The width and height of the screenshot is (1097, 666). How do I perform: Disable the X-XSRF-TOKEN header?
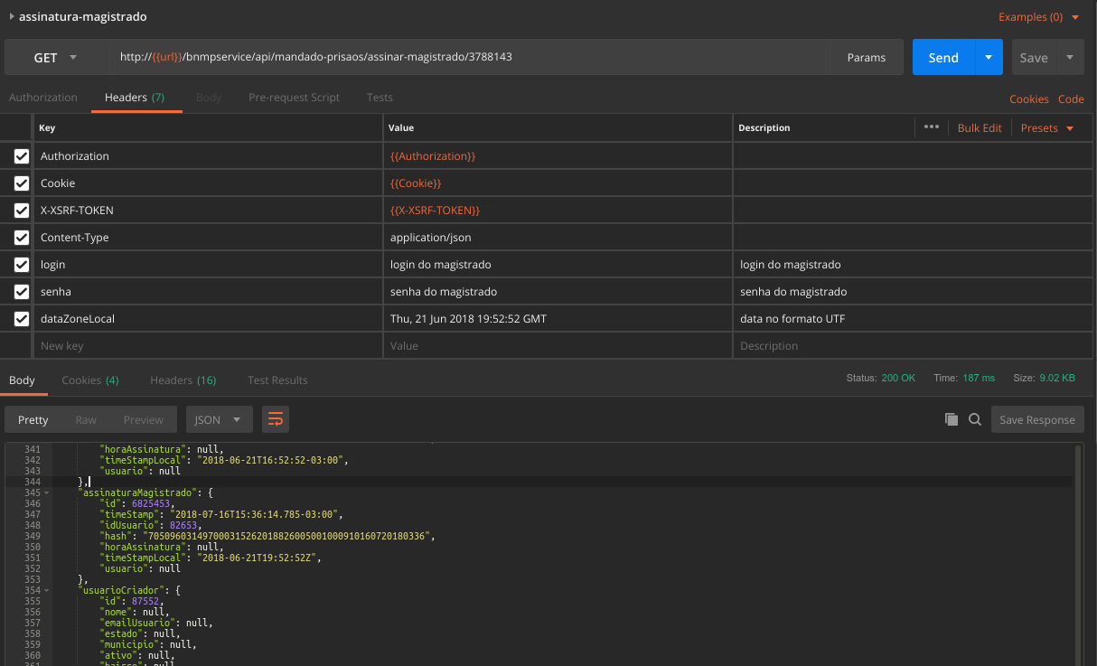coord(22,211)
